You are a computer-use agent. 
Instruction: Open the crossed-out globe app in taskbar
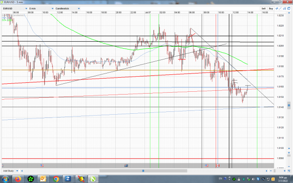(x=81, y=179)
